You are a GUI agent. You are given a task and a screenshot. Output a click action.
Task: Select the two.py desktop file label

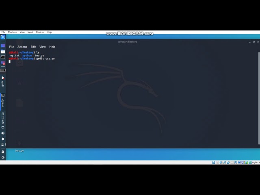coord(19,151)
